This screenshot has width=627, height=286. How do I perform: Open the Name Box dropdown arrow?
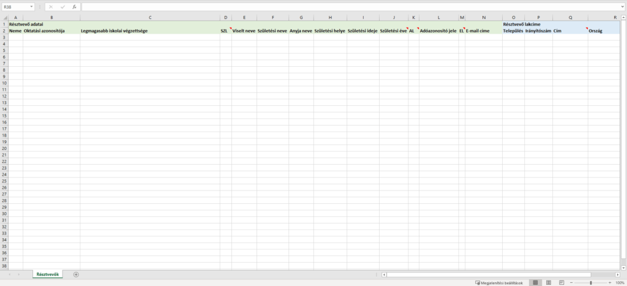(31, 7)
